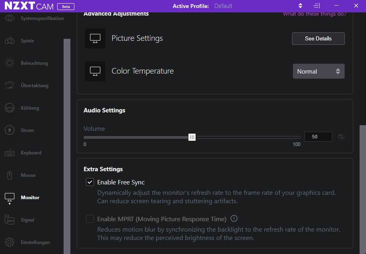Image resolution: width=366 pixels, height=254 pixels.
Task: Mute audio using the speaker icon
Action: pos(341,136)
